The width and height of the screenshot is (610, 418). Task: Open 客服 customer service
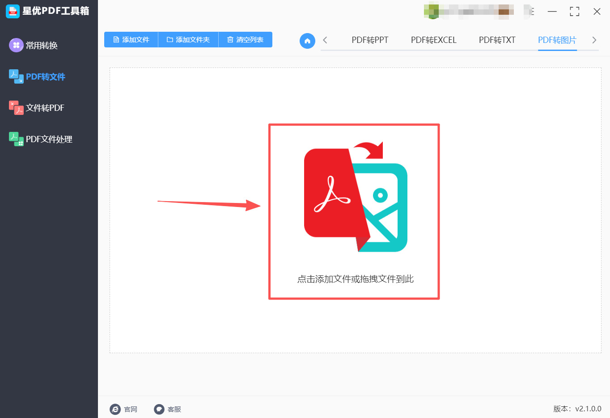tap(168, 409)
